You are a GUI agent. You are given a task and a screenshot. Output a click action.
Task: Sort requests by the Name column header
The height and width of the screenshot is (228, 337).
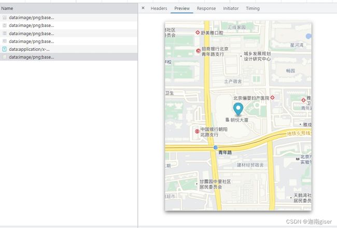(69, 8)
